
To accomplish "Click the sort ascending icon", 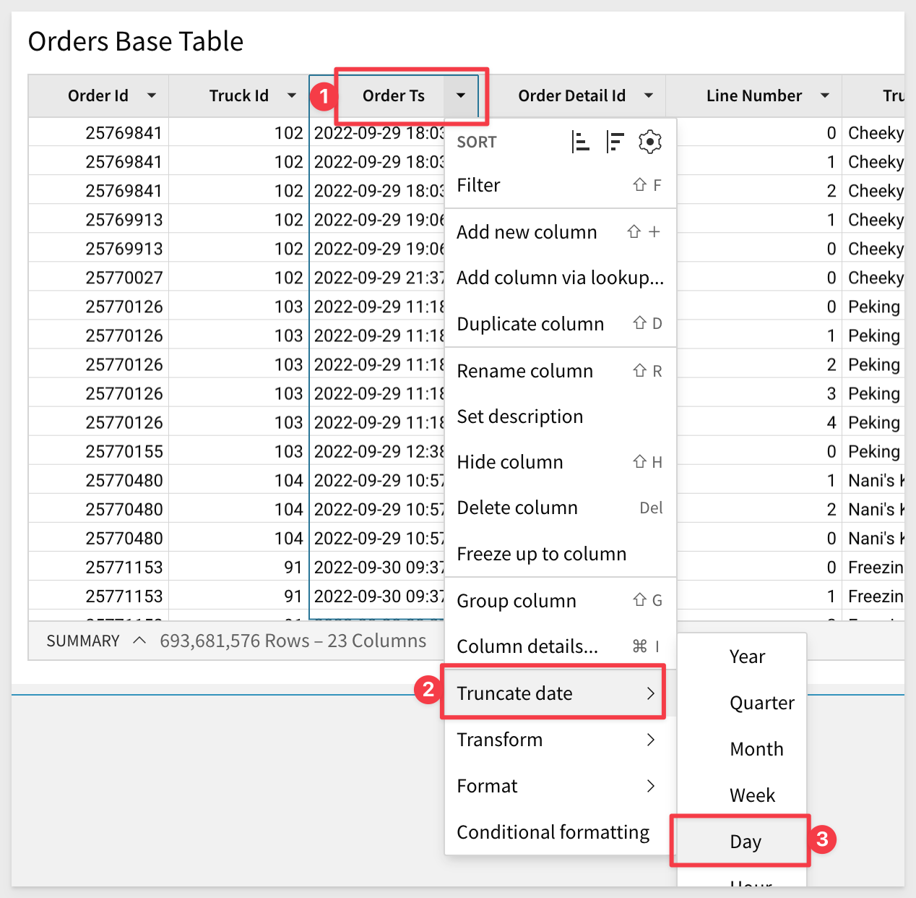I will 580,142.
